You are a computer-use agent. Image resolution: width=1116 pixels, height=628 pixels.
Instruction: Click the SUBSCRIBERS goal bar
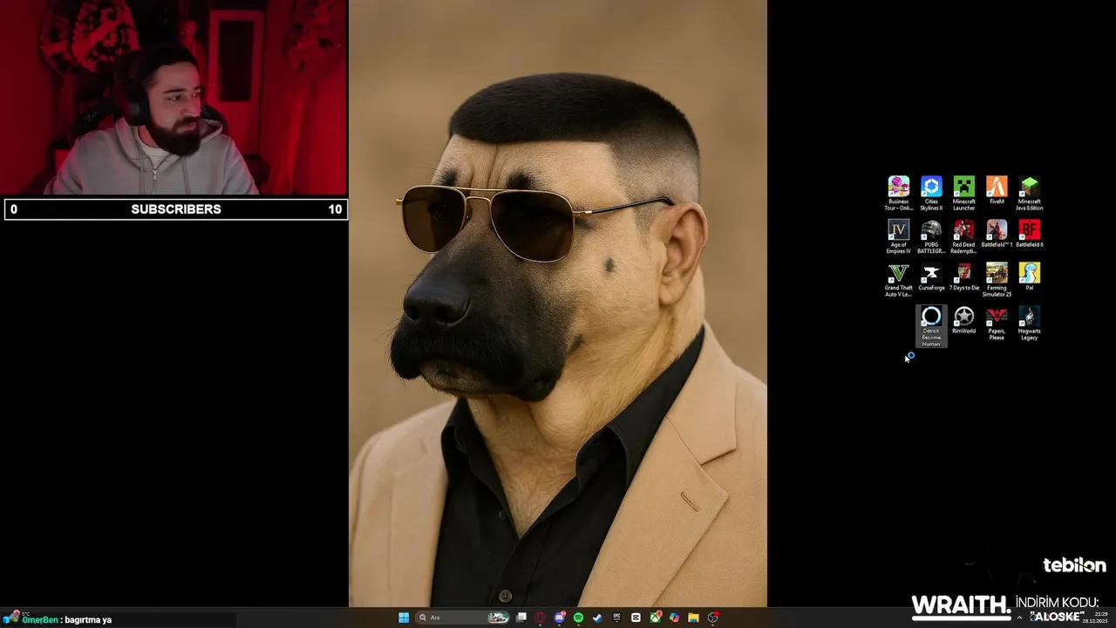pos(176,209)
